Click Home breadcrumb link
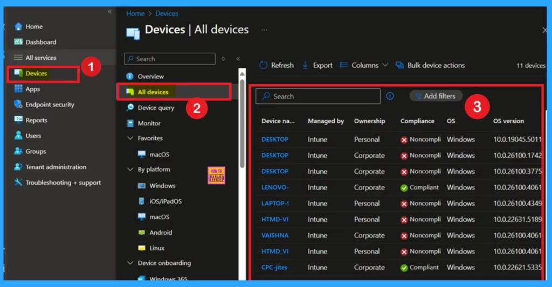Screen dimensions: 552x287 135,13
